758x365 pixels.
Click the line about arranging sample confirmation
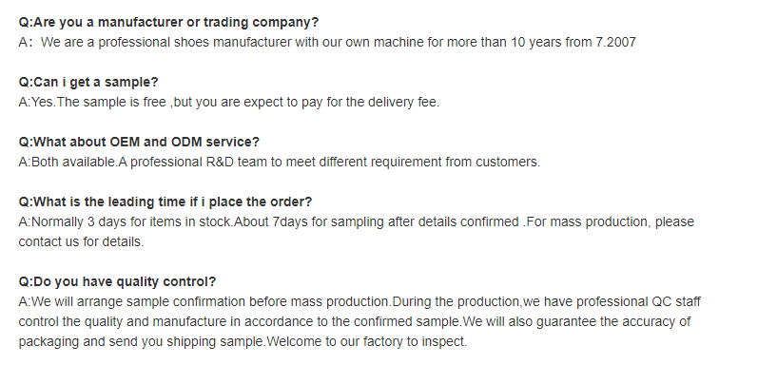pos(360,301)
